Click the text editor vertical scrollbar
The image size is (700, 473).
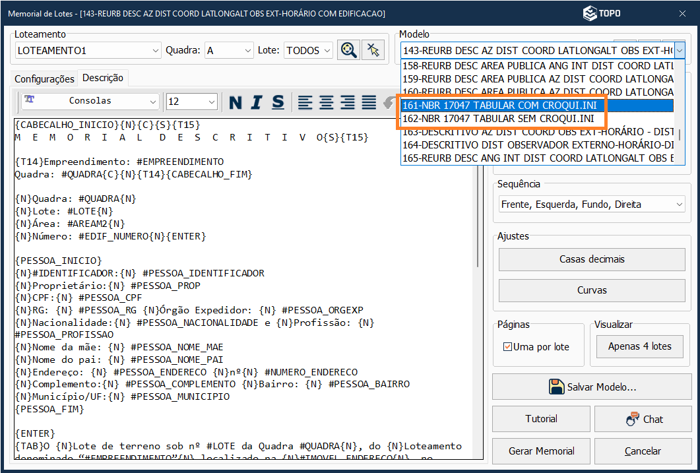tap(478, 198)
